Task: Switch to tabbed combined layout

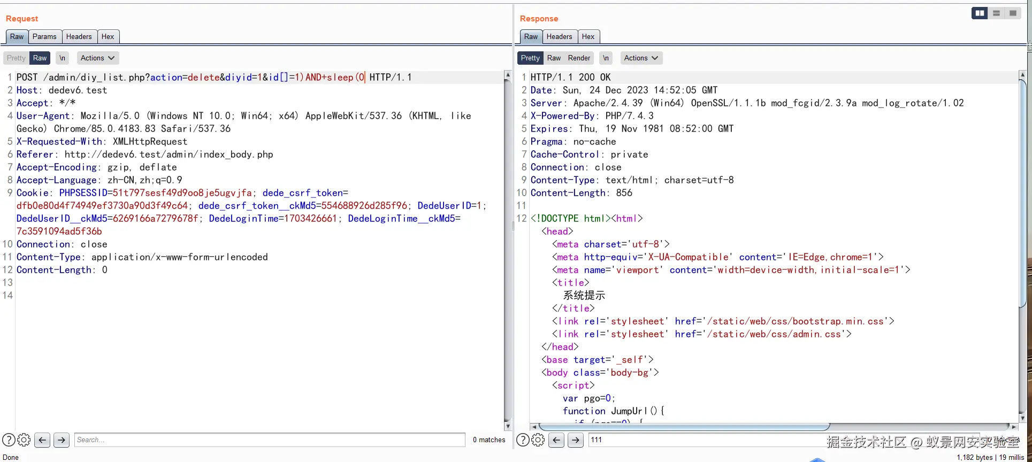Action: (x=1013, y=13)
